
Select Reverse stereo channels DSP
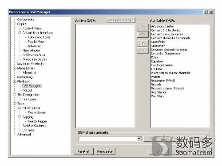[x=168, y=89]
